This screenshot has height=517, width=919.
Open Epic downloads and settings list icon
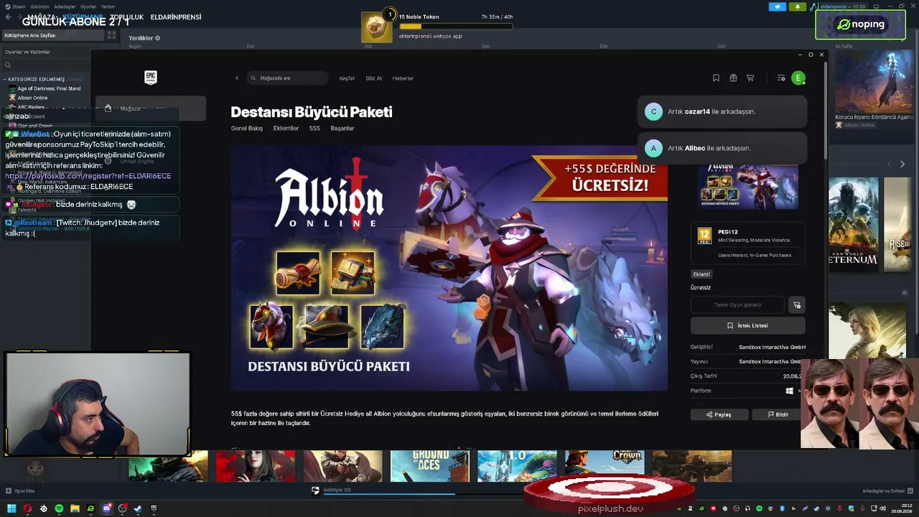click(x=781, y=78)
